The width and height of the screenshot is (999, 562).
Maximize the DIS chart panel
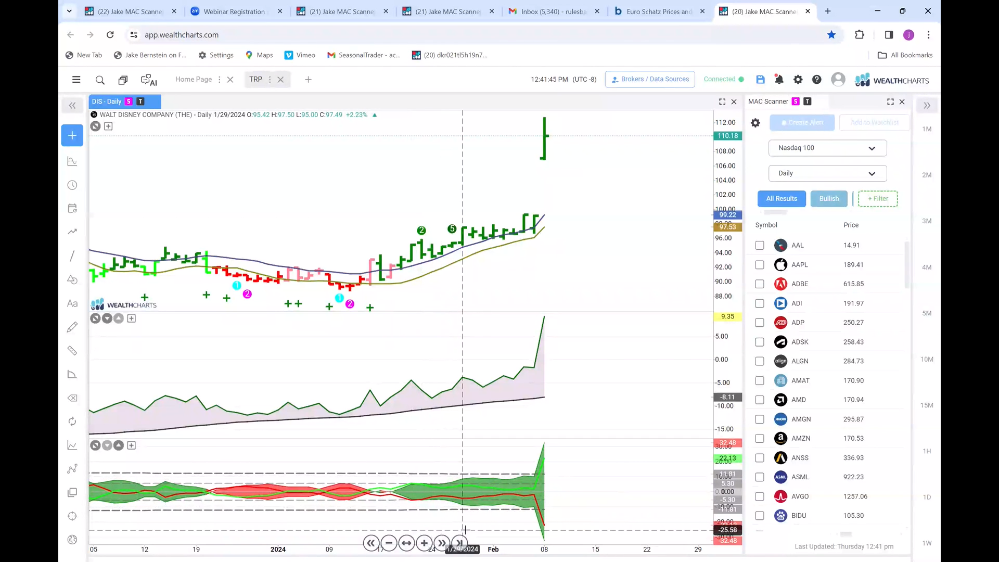tap(722, 101)
